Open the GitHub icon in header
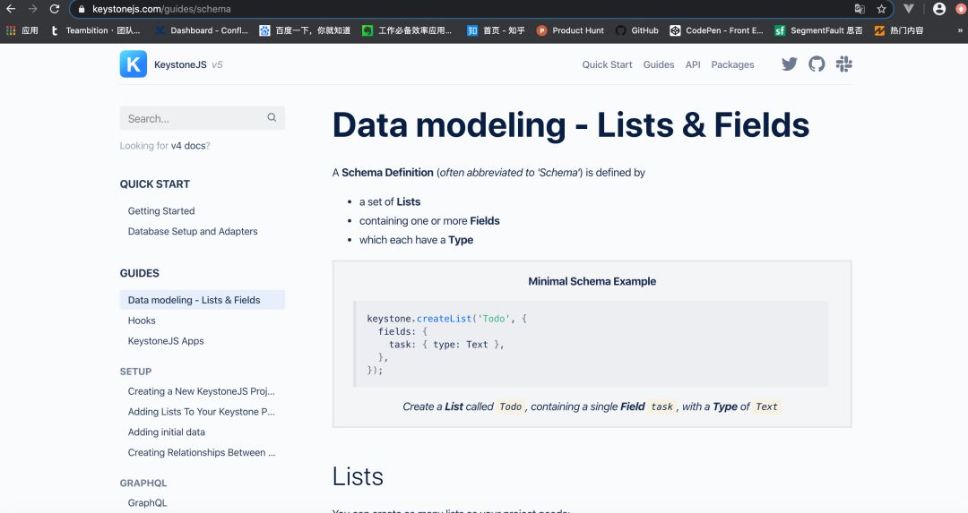Viewport: 968px width, 513px height. 817,64
